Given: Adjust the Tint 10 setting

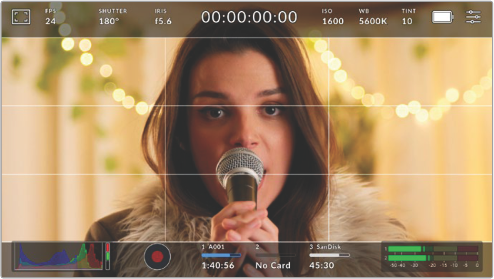Looking at the screenshot, I should [408, 17].
